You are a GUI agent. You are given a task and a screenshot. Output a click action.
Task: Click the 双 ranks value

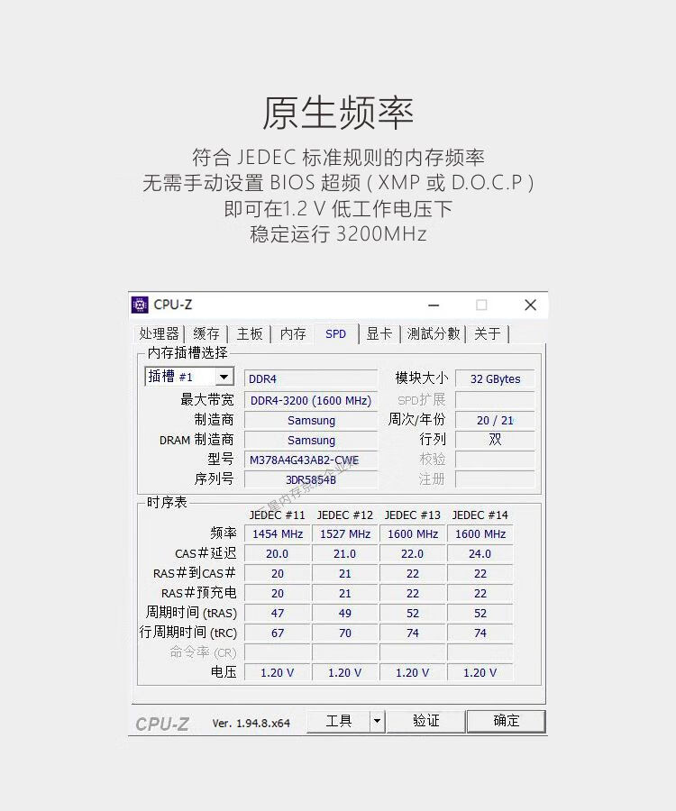(495, 440)
